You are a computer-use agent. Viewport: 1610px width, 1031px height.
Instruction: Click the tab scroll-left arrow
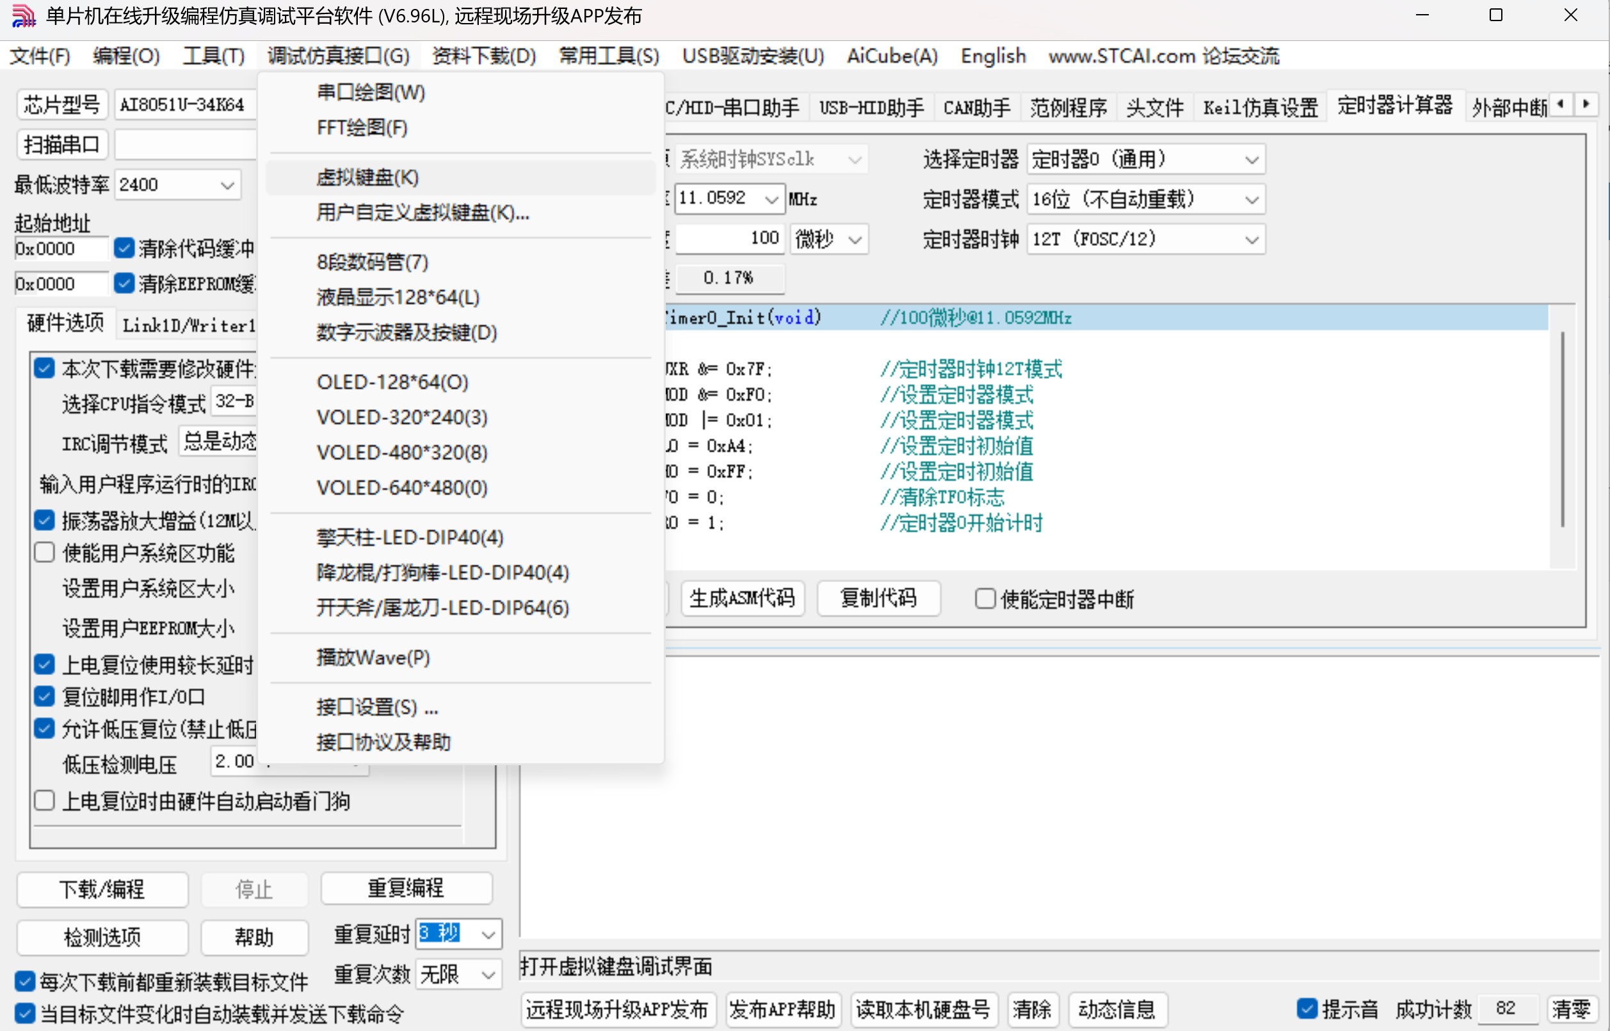(x=1561, y=104)
